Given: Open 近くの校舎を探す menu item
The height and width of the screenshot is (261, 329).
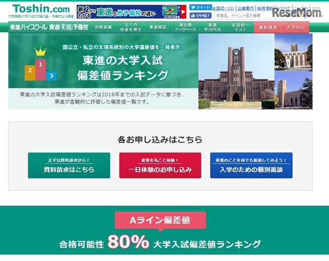Looking at the screenshot, I should tap(131, 27).
